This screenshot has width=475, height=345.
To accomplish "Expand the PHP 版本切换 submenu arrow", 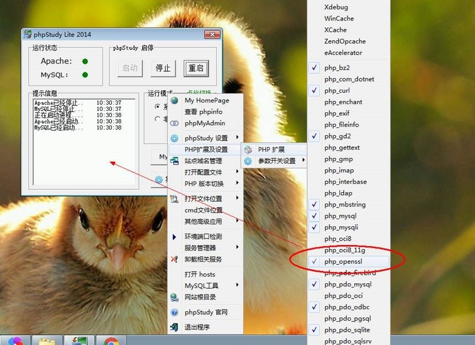I will click(238, 183).
